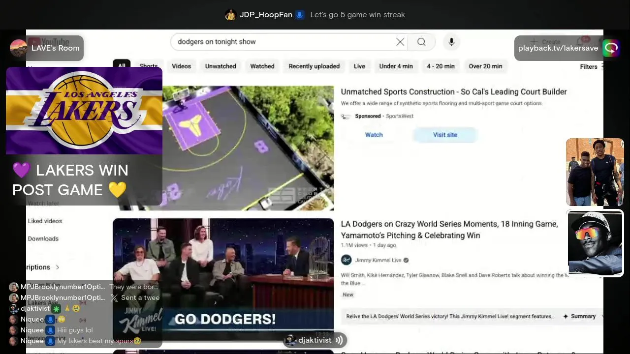This screenshot has height=354, width=630.
Task: Click the video tile of two men standing outdoors
Action: (x=595, y=172)
